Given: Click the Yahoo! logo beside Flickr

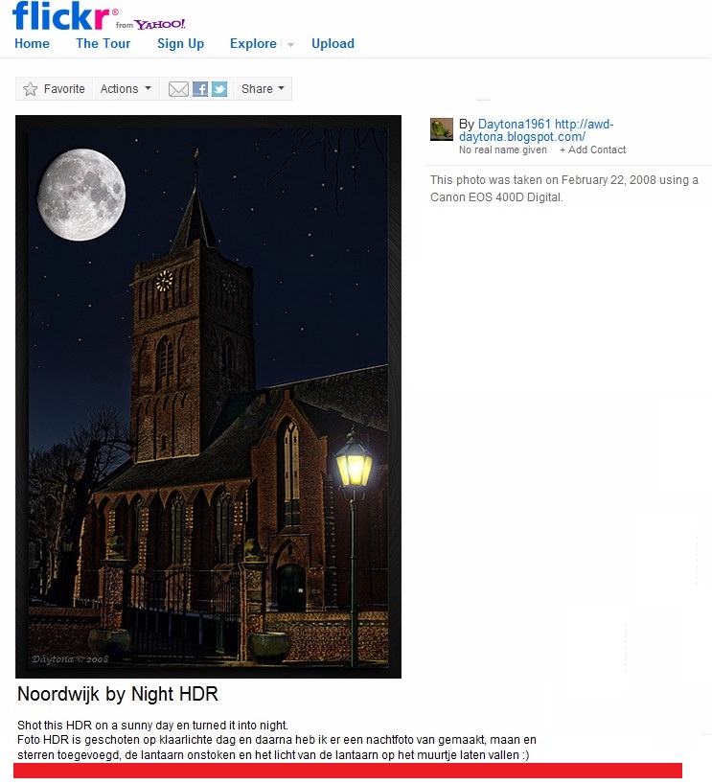Looking at the screenshot, I should 159,24.
